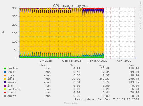Click the 'guest' legend label
Image resolution: width=143 pixels, height=106 pixels.
(12, 96)
